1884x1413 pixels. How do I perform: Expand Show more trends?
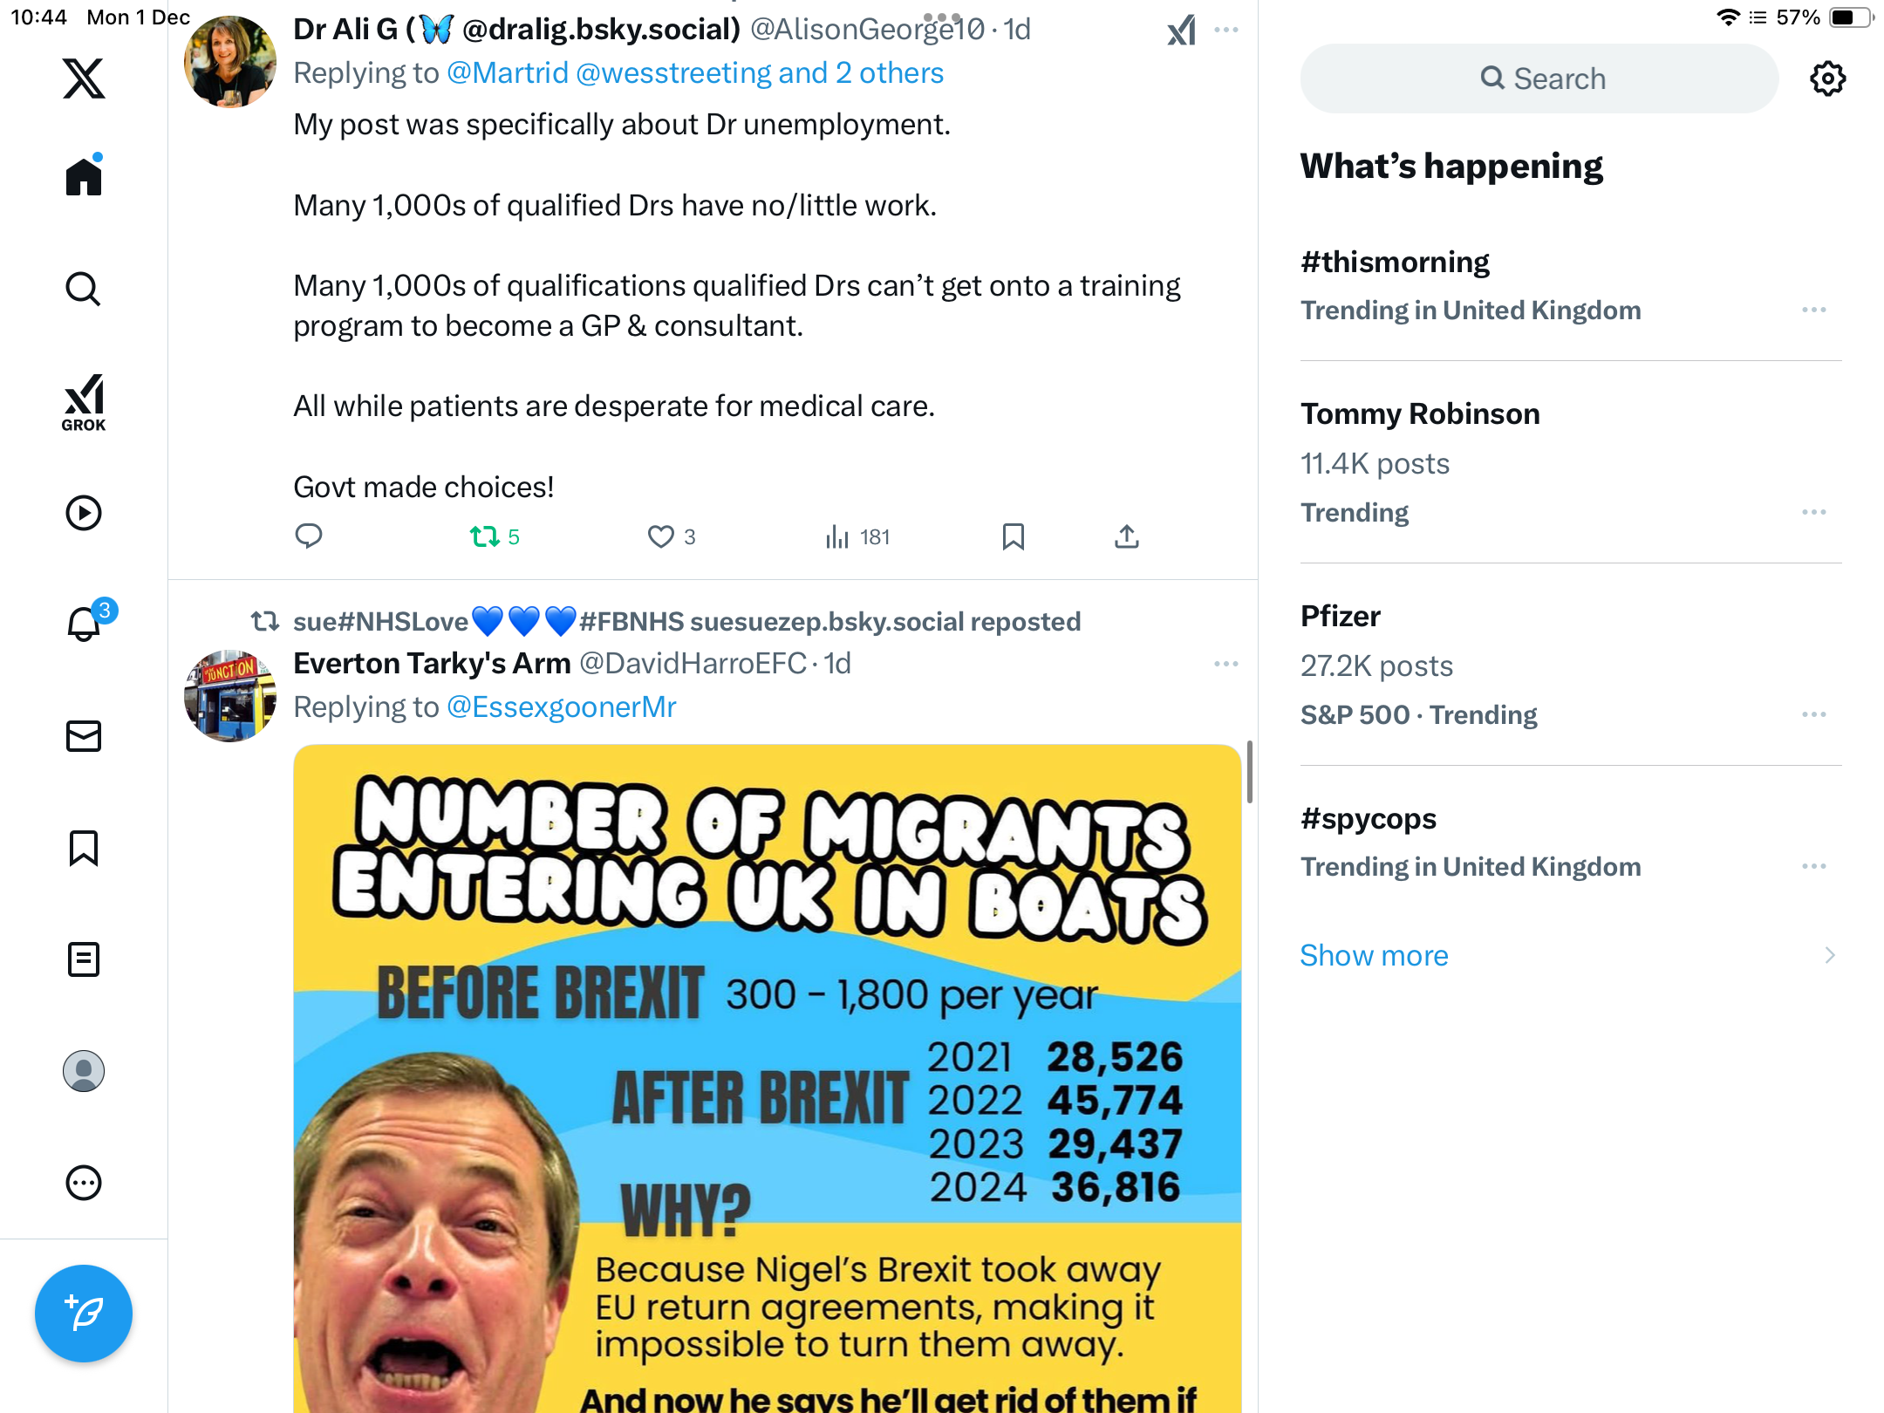pos(1374,955)
